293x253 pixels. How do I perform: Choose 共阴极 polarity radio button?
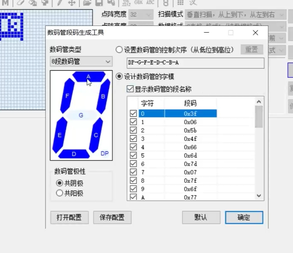(x=59, y=183)
